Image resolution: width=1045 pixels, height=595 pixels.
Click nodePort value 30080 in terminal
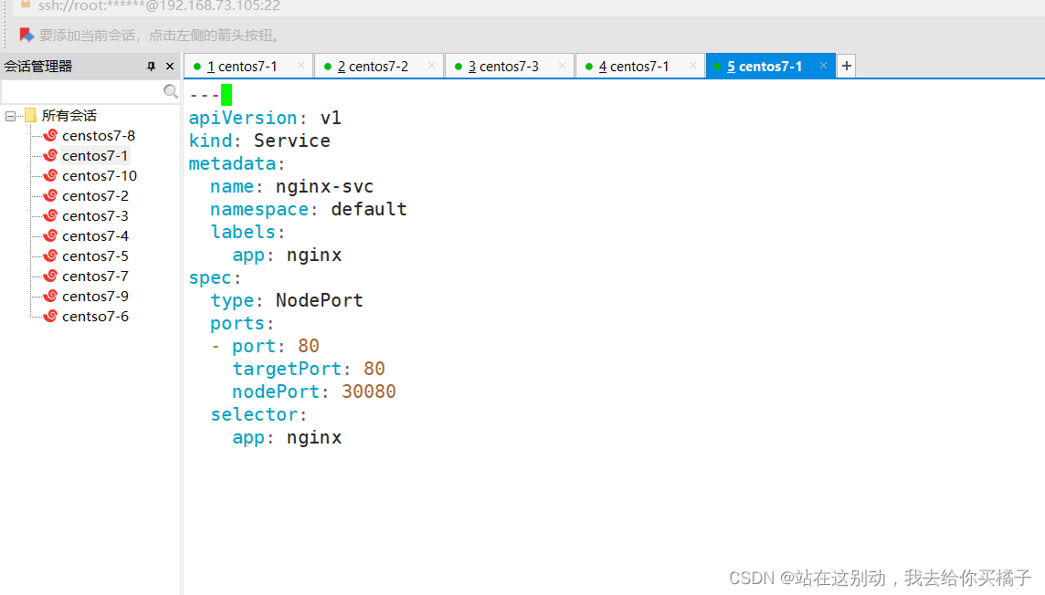(x=369, y=391)
